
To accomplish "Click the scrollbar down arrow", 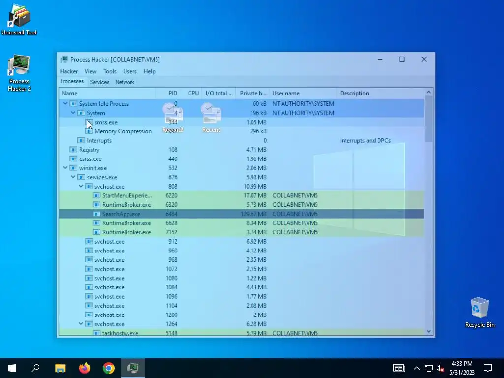I will [429, 331].
